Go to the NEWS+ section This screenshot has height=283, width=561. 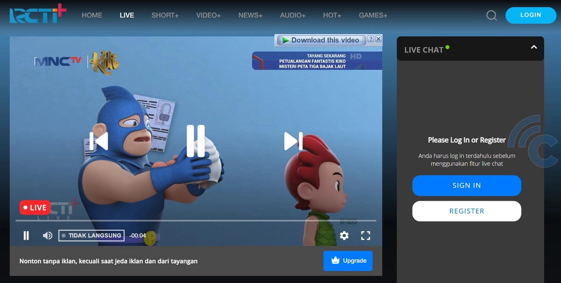pos(251,15)
